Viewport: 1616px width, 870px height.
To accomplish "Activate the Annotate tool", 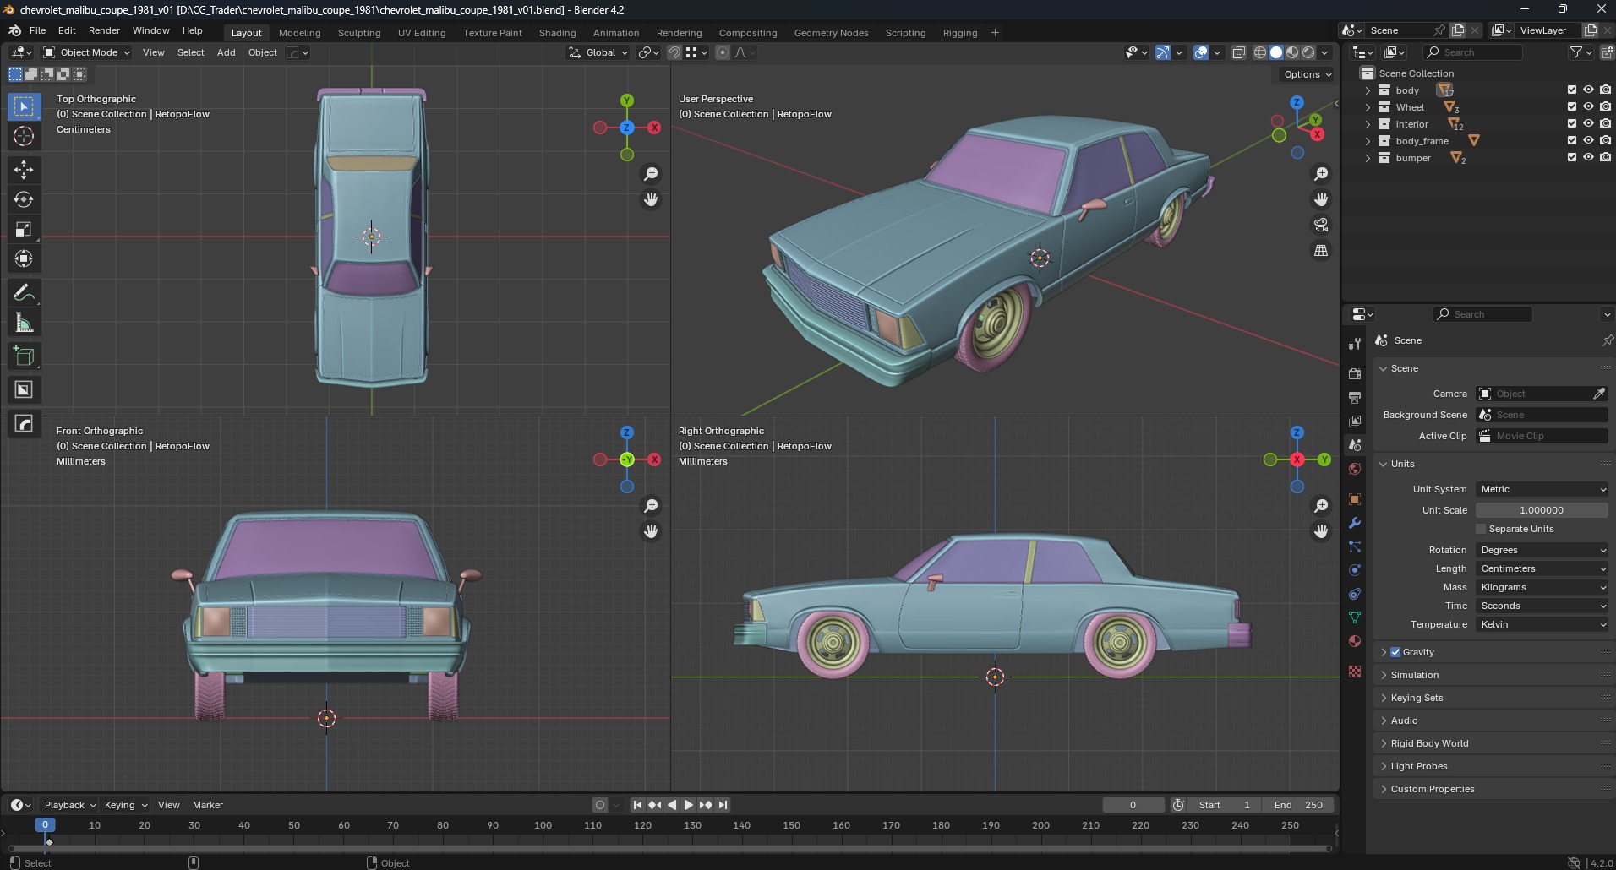I will coord(24,293).
